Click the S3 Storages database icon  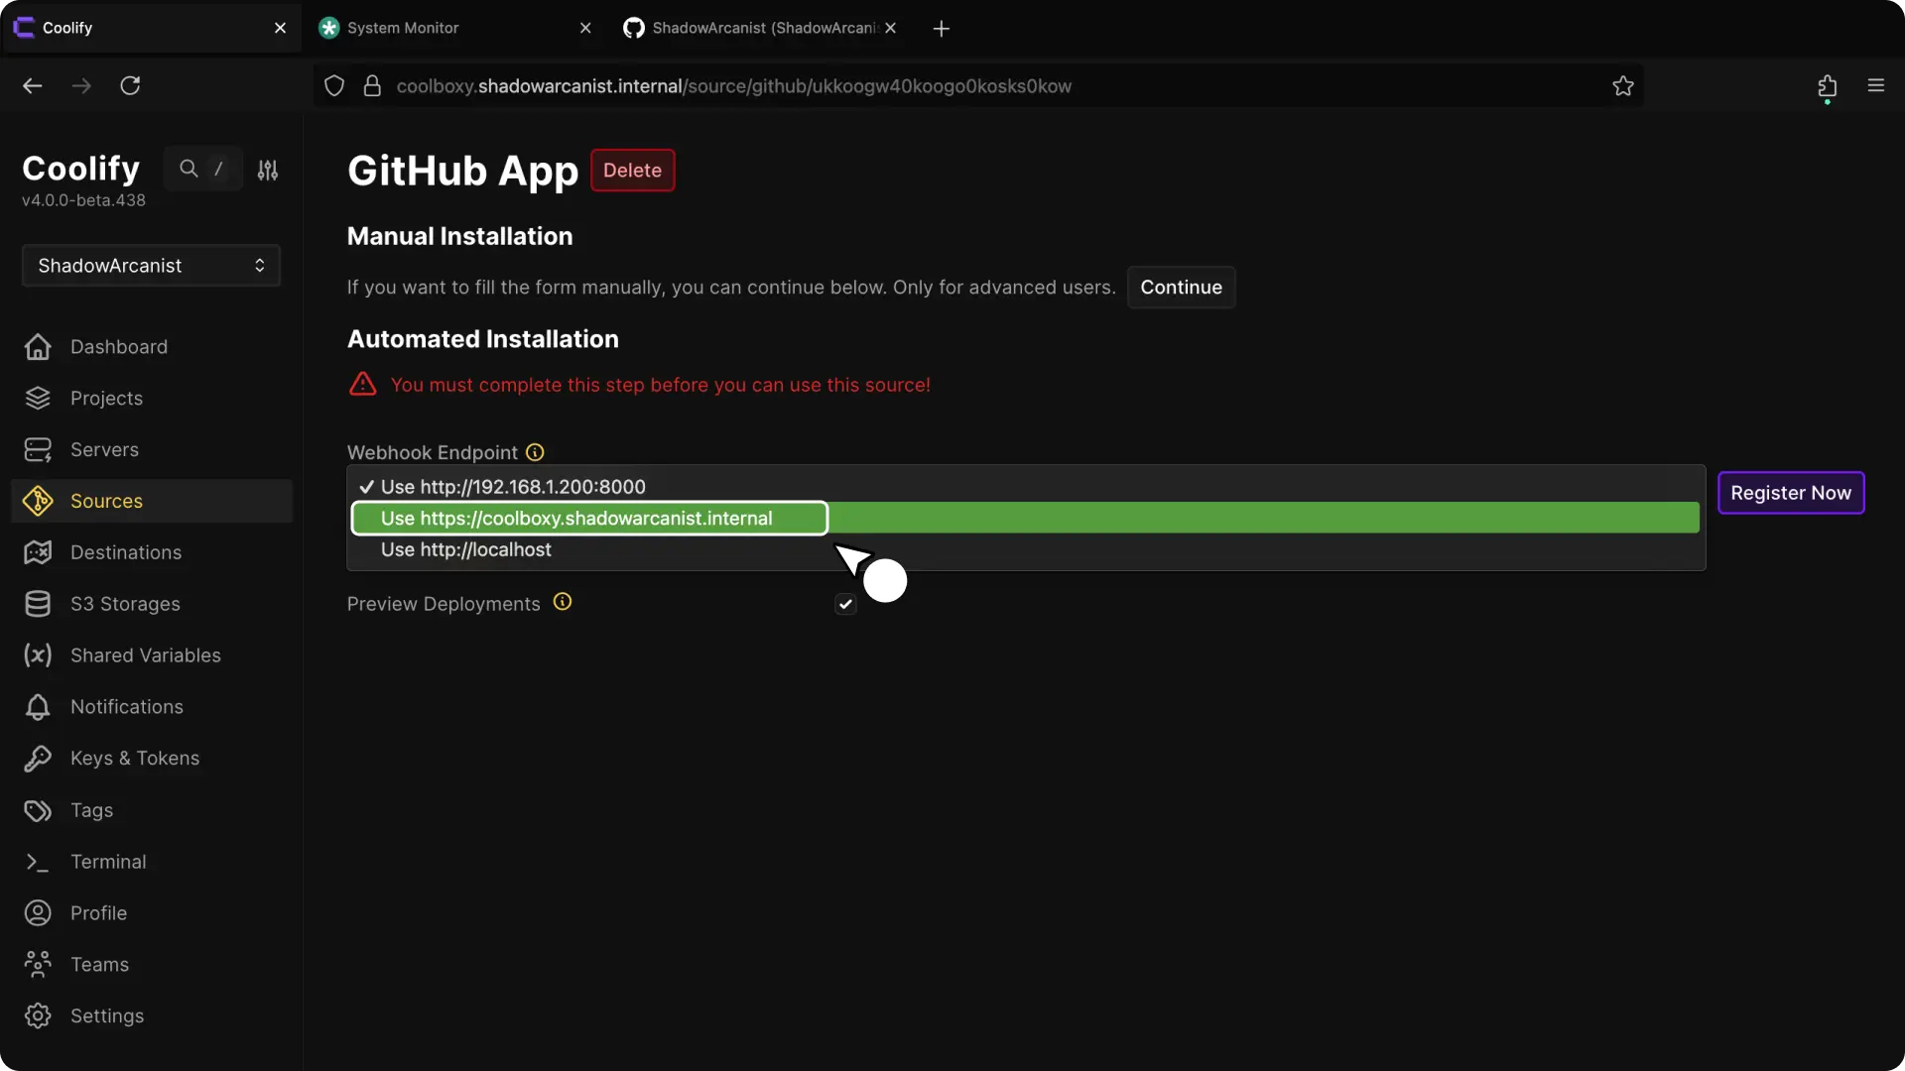click(x=38, y=604)
